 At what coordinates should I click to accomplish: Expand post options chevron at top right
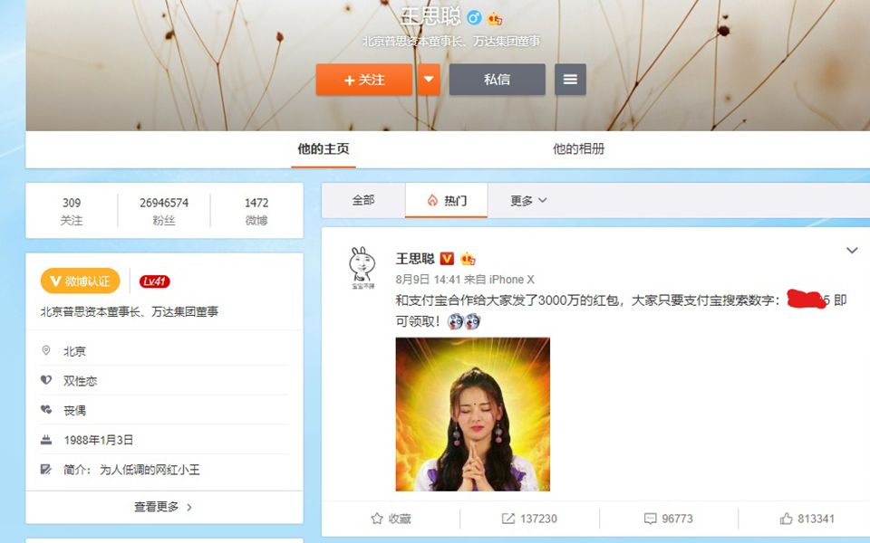tap(852, 251)
